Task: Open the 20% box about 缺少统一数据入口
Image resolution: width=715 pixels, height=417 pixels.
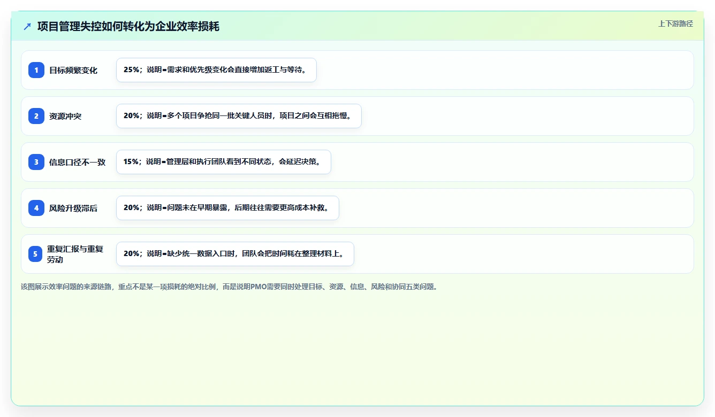Action: (235, 254)
